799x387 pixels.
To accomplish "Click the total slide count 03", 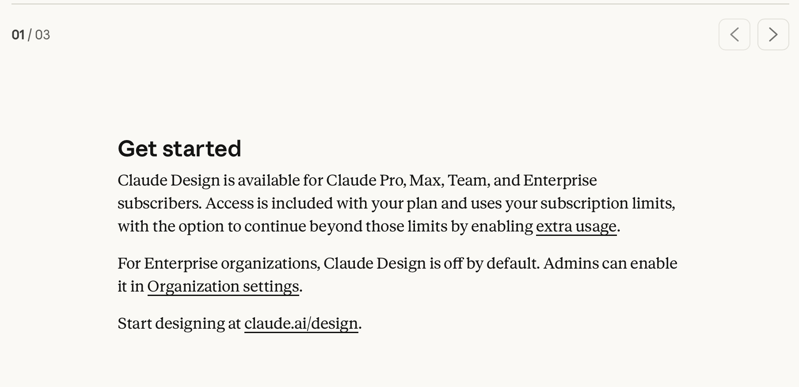I will 42,35.
